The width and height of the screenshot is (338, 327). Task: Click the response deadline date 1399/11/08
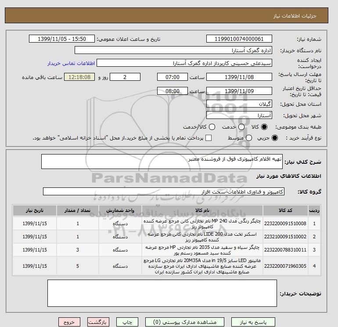239,77
